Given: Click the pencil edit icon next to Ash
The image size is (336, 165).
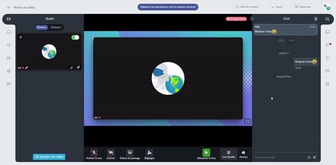Looking at the screenshot, I should (x=26, y=68).
